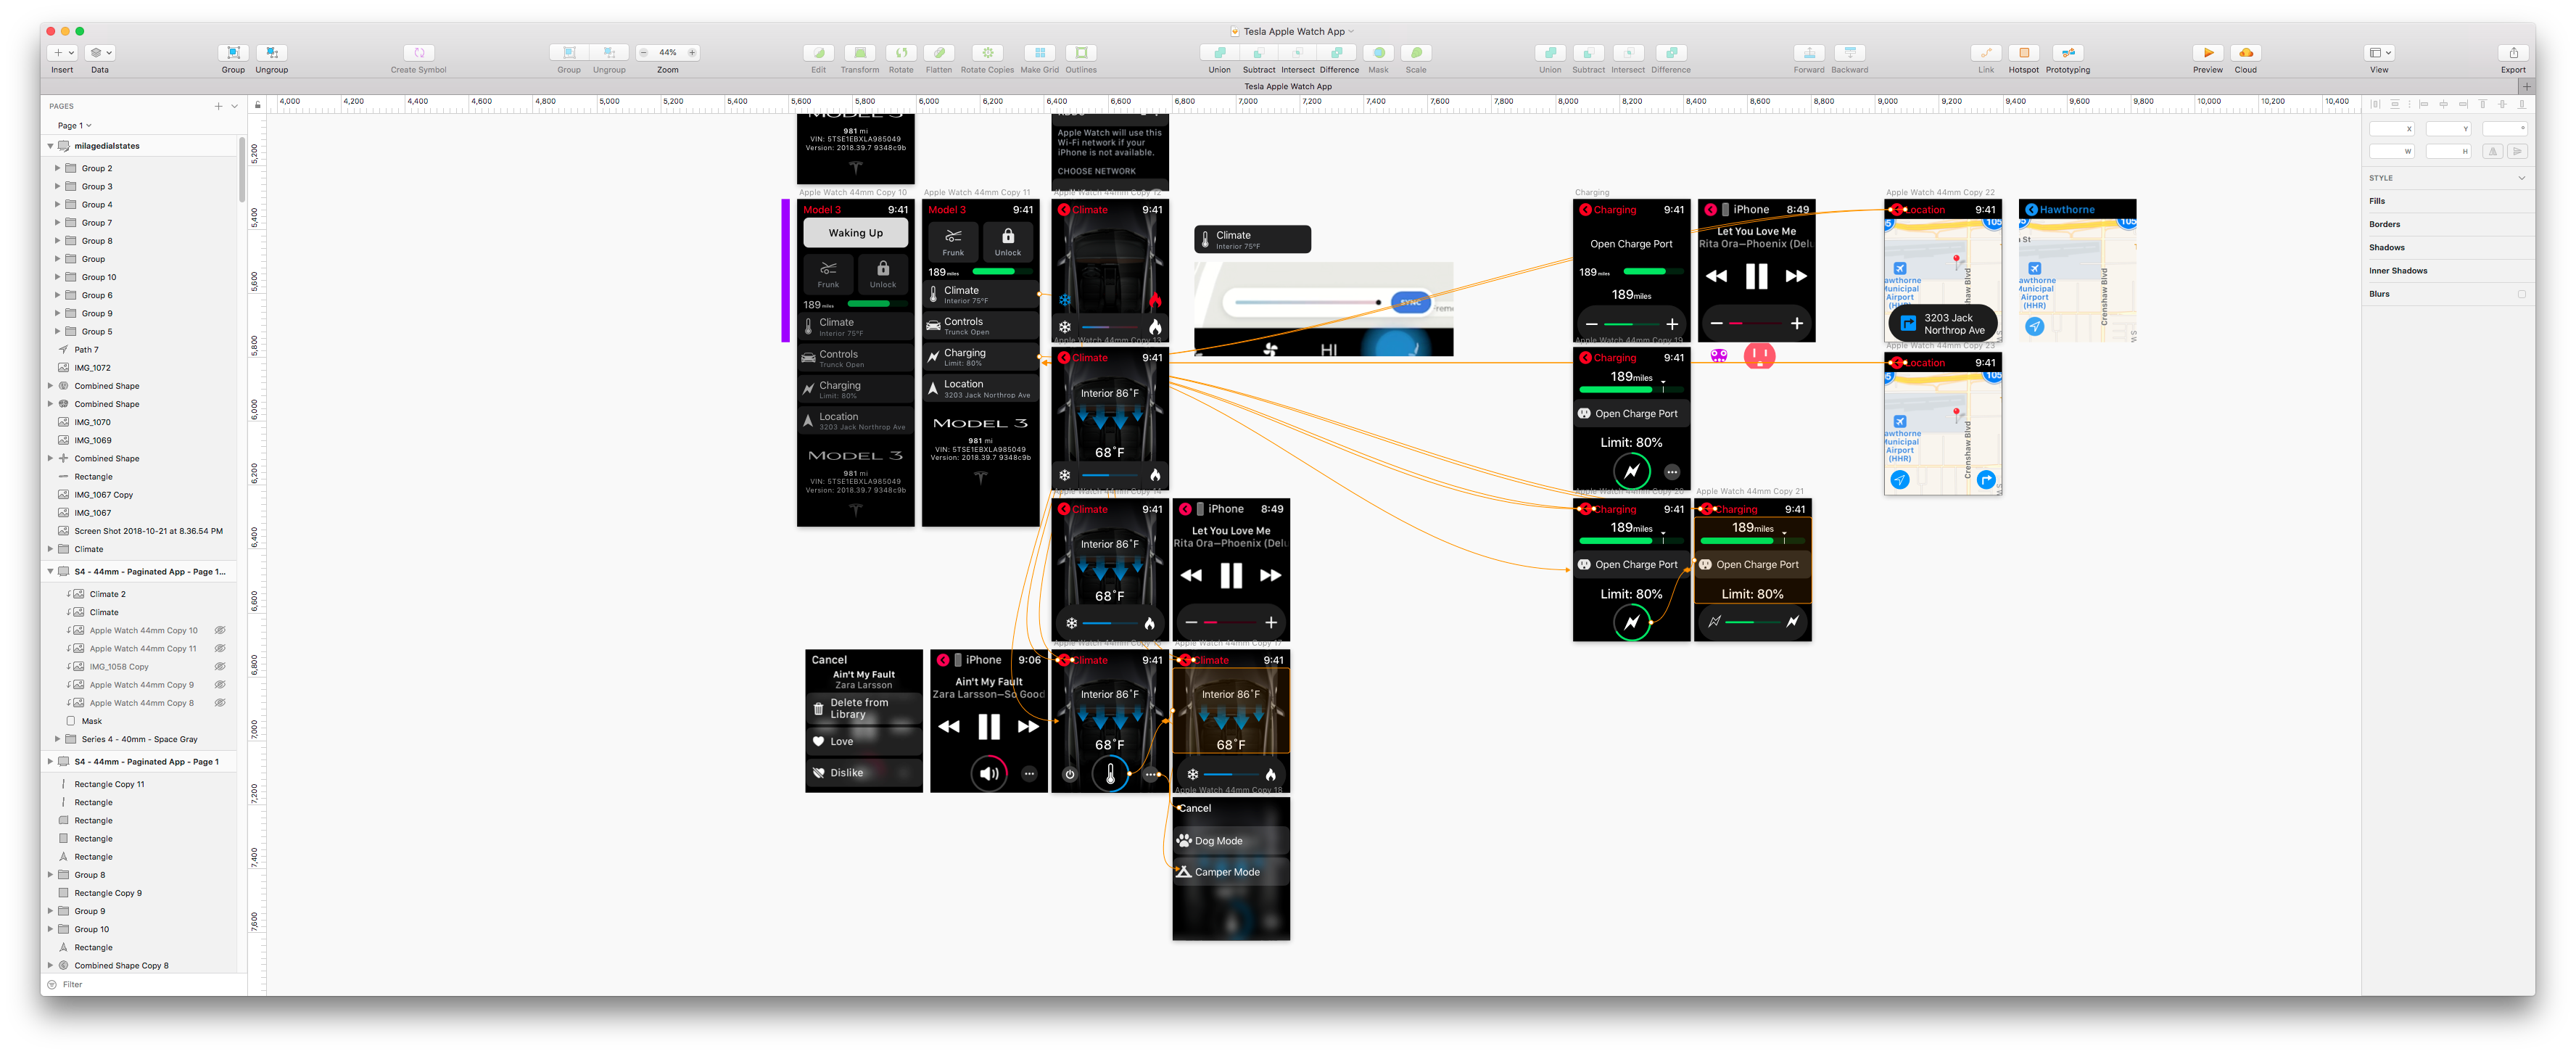Screen dimensions: 2576x1054
Task: Click the prototyping Link icon
Action: click(1985, 53)
